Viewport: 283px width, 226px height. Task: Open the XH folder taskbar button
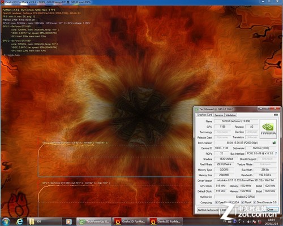click(x=44, y=221)
